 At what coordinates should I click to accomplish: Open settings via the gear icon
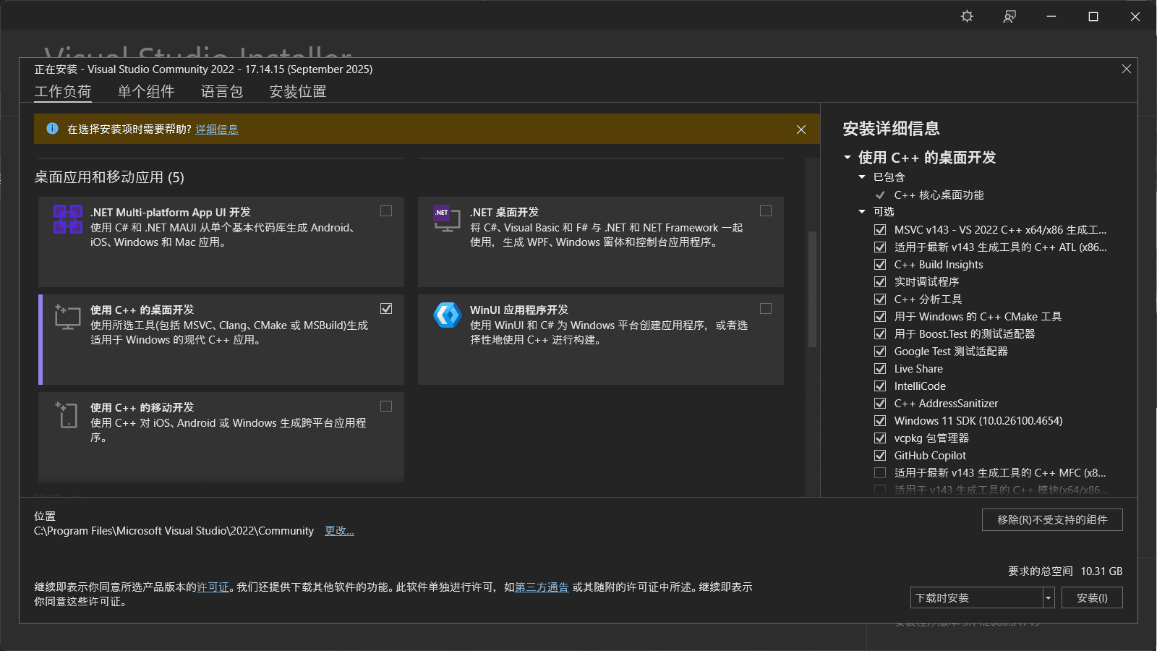tap(967, 17)
